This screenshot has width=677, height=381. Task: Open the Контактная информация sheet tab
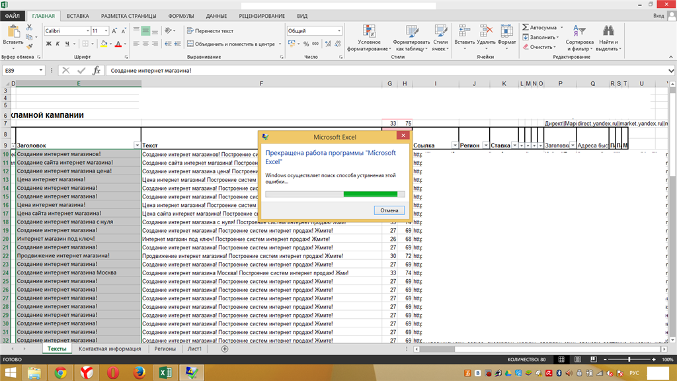coord(110,349)
